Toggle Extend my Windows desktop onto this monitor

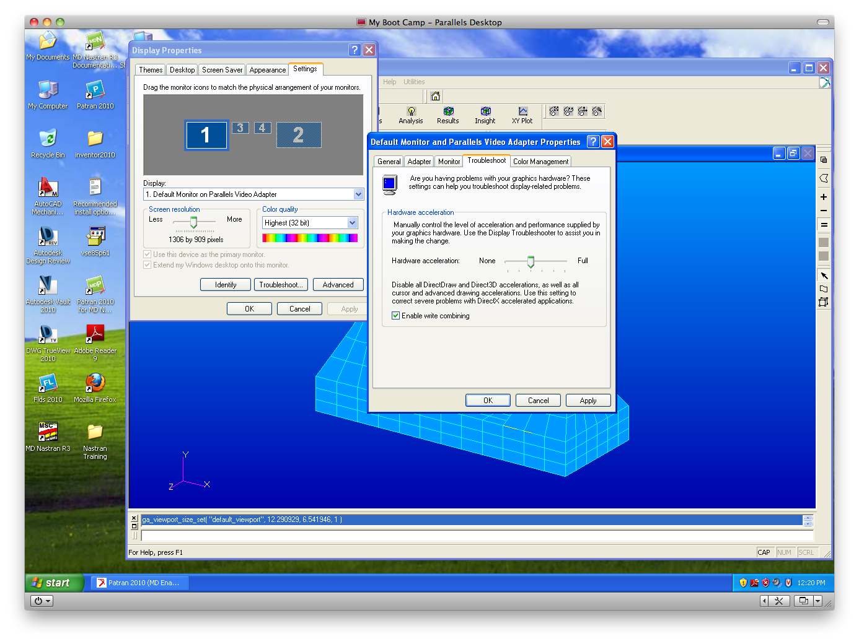coord(148,265)
